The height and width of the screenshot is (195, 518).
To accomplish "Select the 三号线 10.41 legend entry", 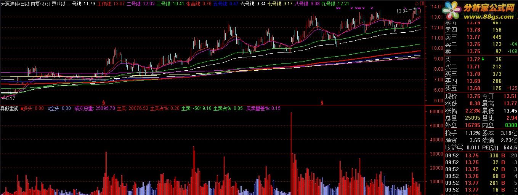I will tap(170, 4).
